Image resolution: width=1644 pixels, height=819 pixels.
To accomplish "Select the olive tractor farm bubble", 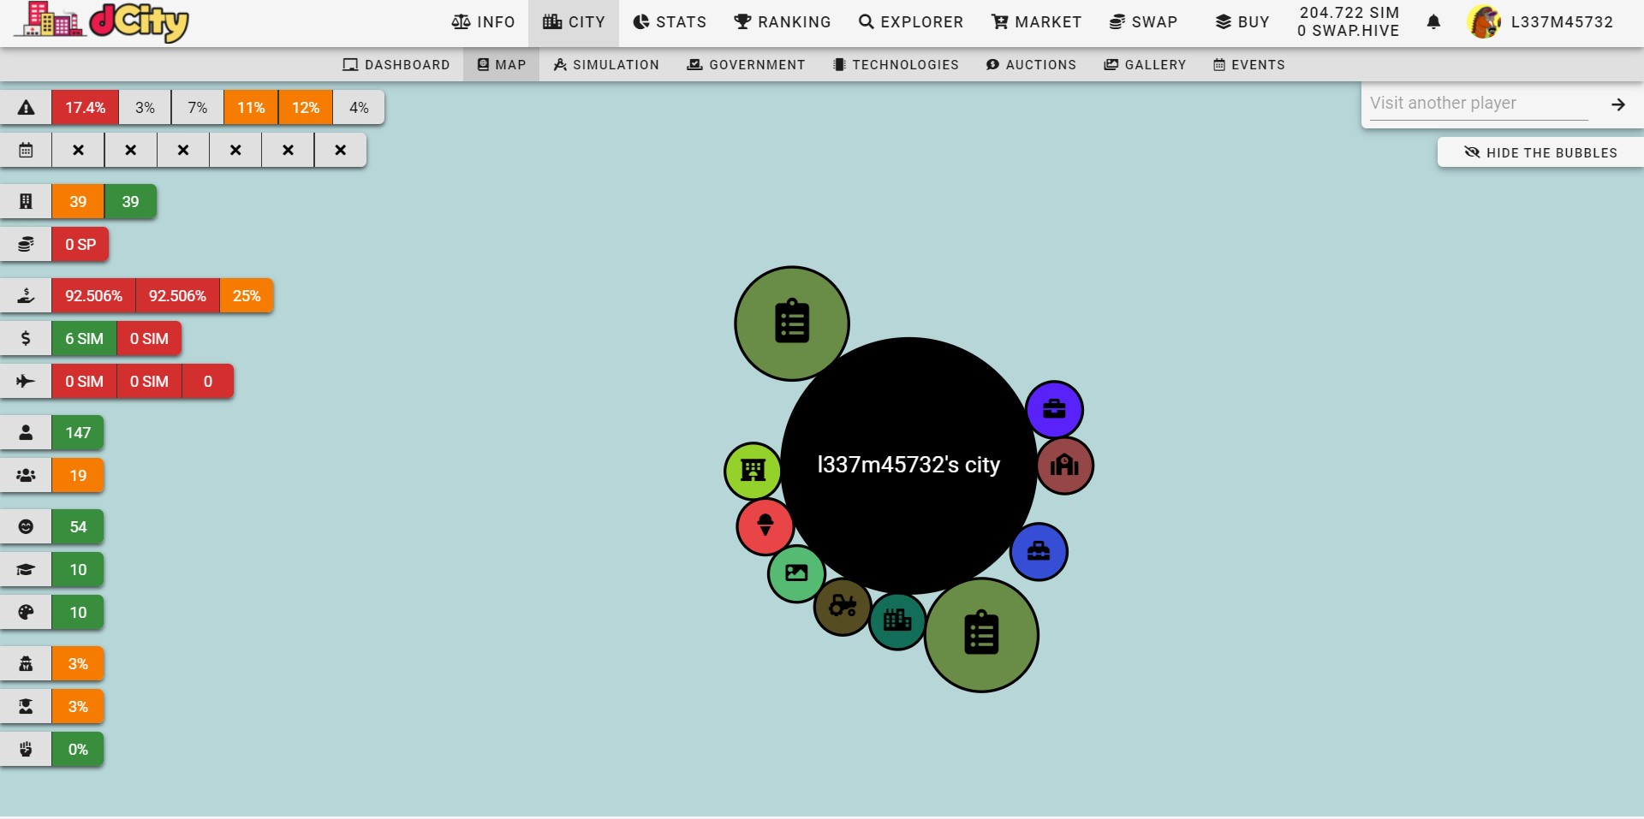I will [843, 607].
